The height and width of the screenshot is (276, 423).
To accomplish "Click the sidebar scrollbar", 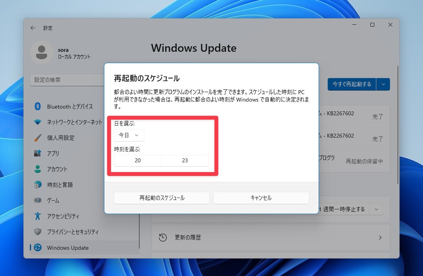I will coord(139,231).
